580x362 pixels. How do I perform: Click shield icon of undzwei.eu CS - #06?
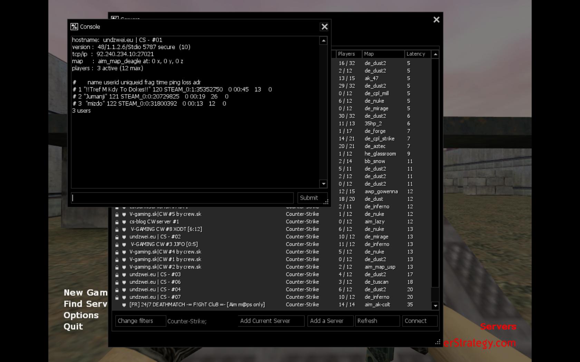124,282
